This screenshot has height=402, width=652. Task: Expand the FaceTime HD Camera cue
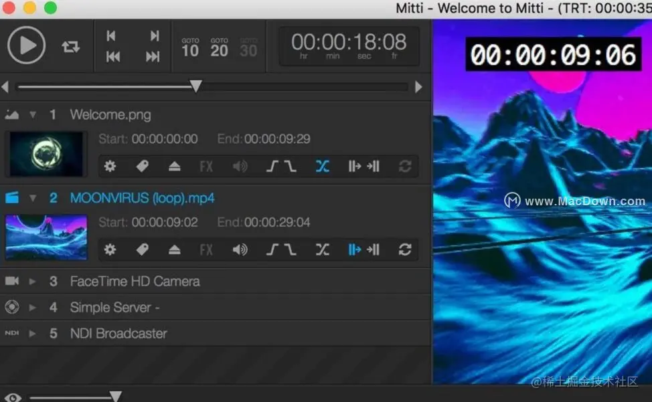click(32, 282)
